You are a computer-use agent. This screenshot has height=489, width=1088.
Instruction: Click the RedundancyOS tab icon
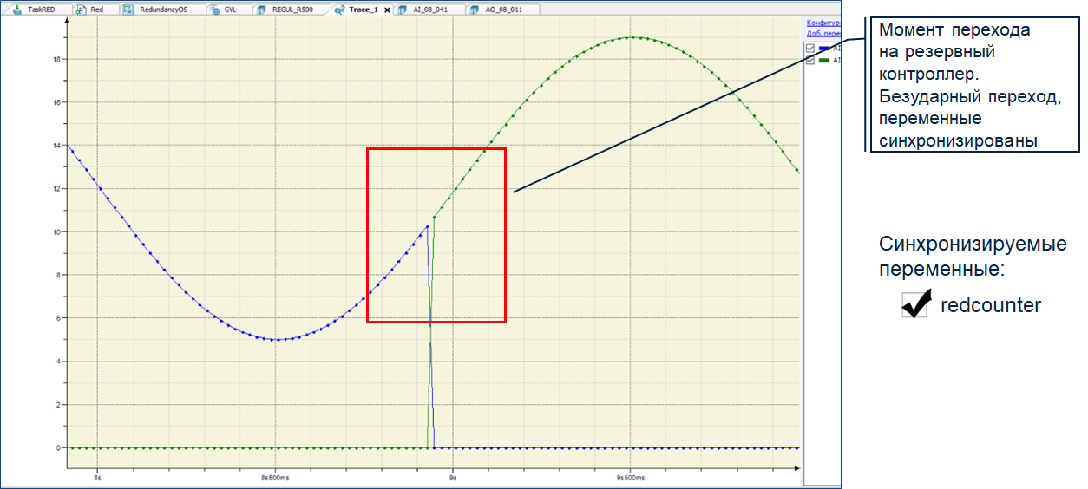[128, 10]
